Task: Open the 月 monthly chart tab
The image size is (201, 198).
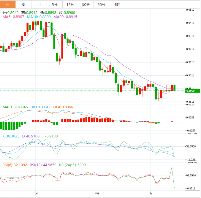Action: 39,4
